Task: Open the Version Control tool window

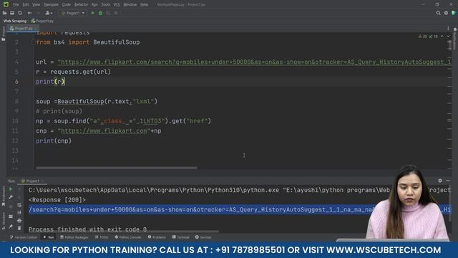Action: coord(24,237)
